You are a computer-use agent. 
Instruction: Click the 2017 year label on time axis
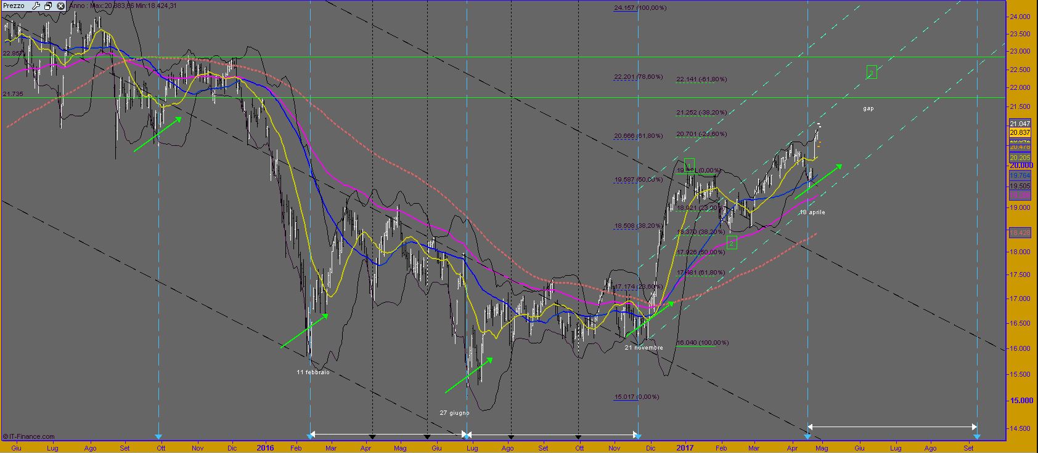point(685,447)
